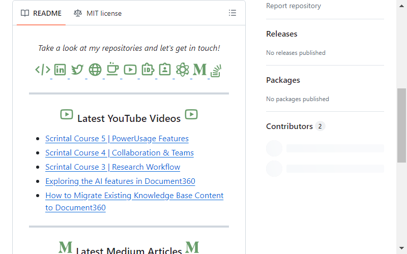This screenshot has width=407, height=254.
Task: Click the Twitter bird icon
Action: pyautogui.click(x=77, y=70)
